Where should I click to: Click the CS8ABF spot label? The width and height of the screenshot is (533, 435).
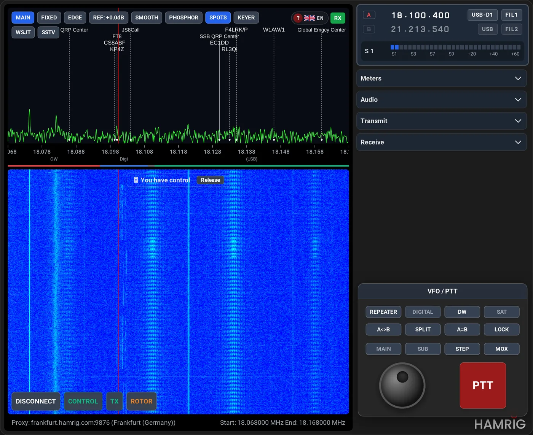[115, 43]
